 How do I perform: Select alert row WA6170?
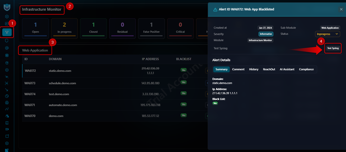click(115, 116)
